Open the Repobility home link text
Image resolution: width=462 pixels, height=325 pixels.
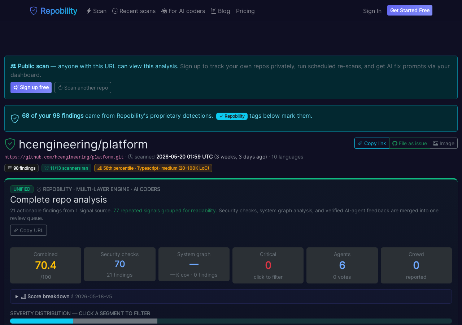pyautogui.click(x=59, y=11)
